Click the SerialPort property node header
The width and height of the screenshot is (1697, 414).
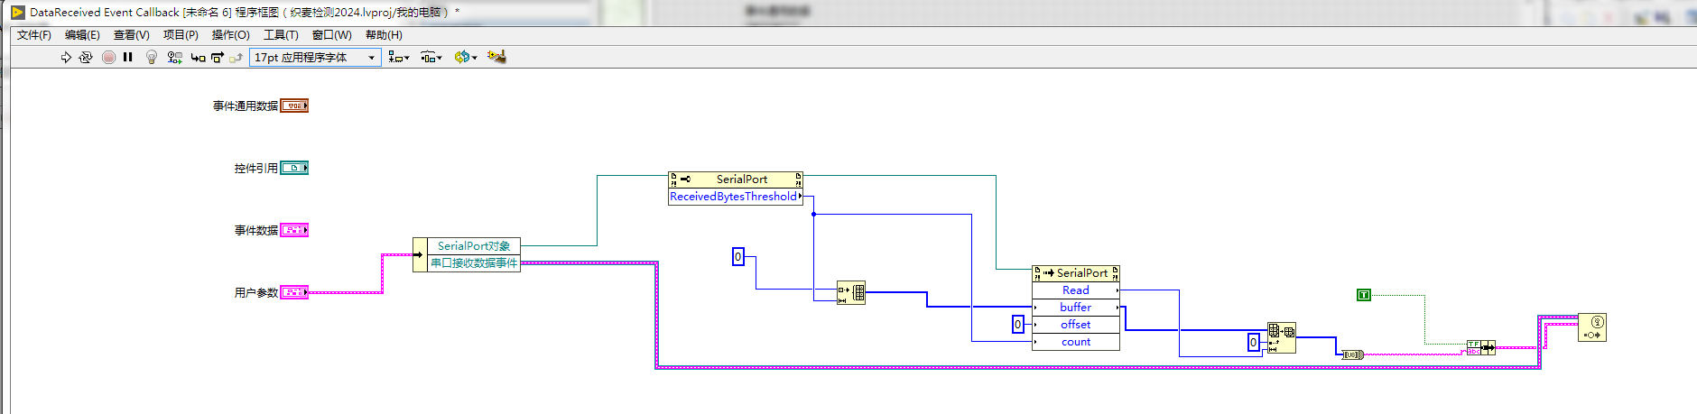[736, 179]
